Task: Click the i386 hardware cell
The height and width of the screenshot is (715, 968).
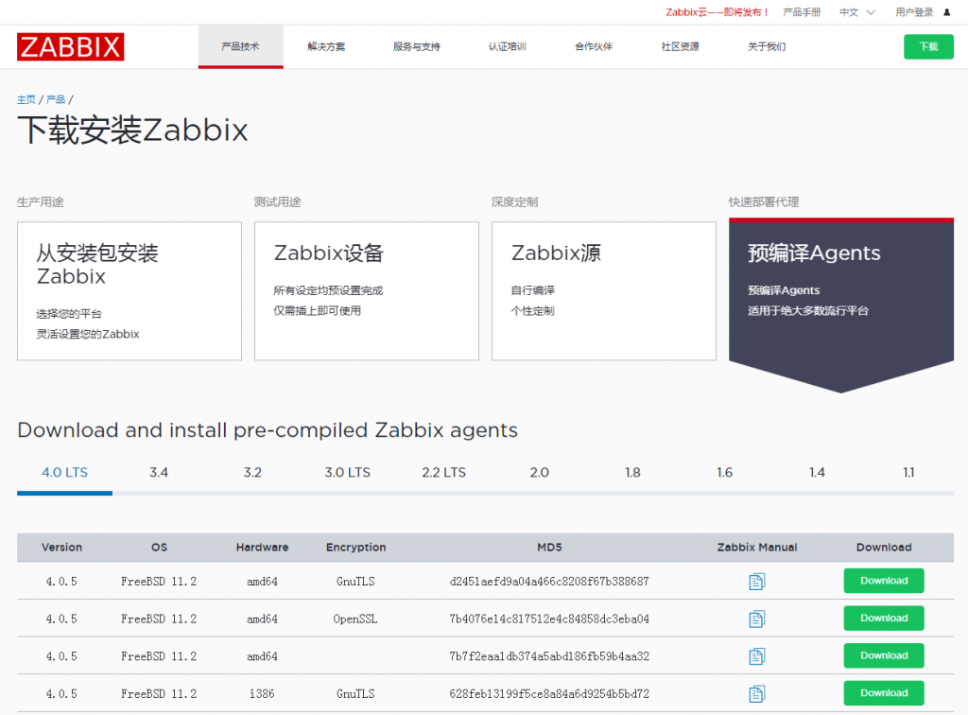Action: pos(263,694)
